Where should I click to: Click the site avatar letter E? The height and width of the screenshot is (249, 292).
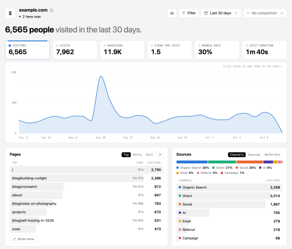(10, 13)
